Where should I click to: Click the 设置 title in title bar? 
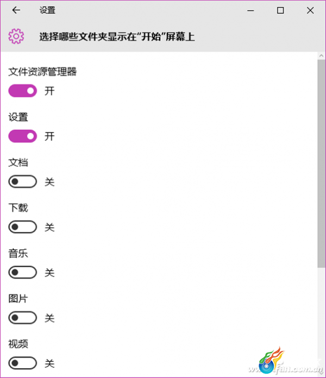(x=47, y=10)
